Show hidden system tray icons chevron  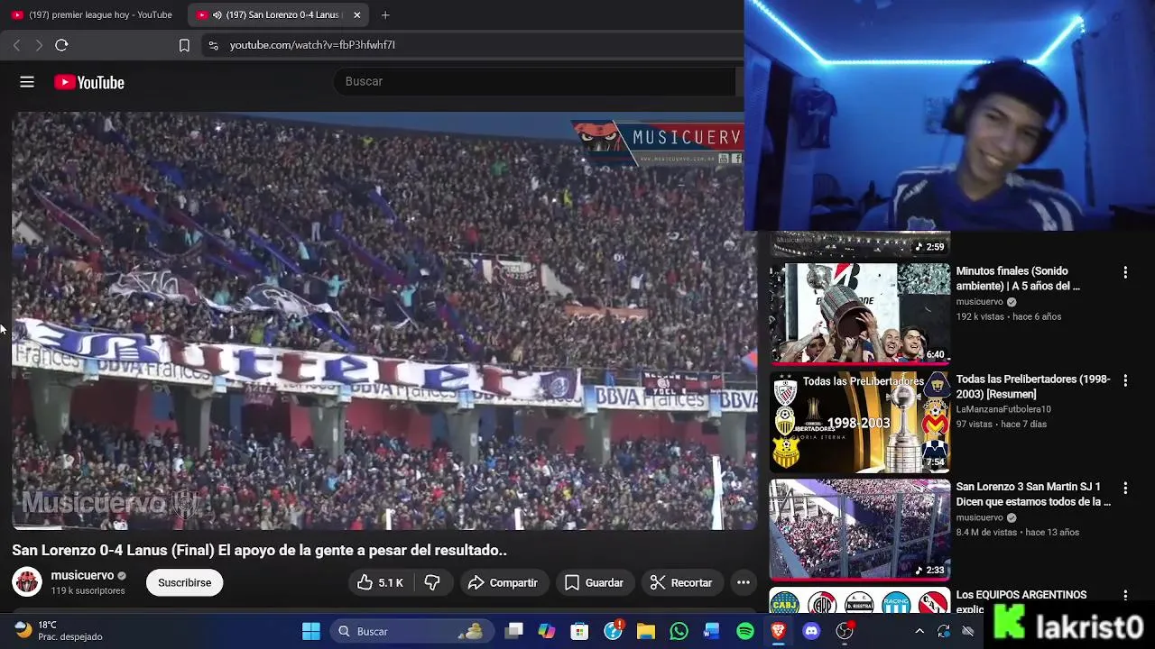(919, 631)
